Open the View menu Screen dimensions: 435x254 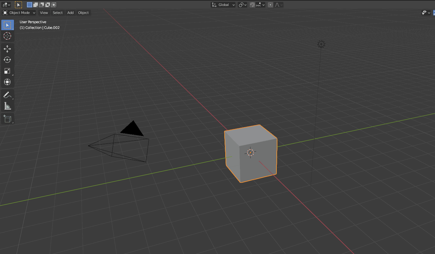[x=44, y=13]
